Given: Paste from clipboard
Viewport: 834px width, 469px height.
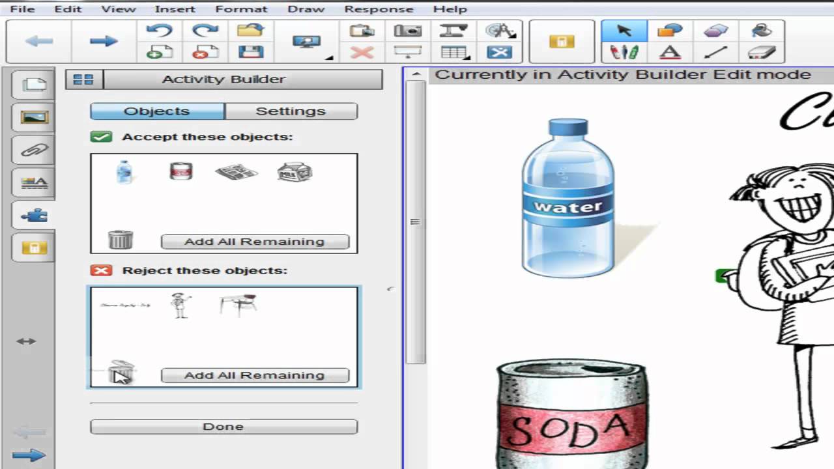Looking at the screenshot, I should (362, 30).
